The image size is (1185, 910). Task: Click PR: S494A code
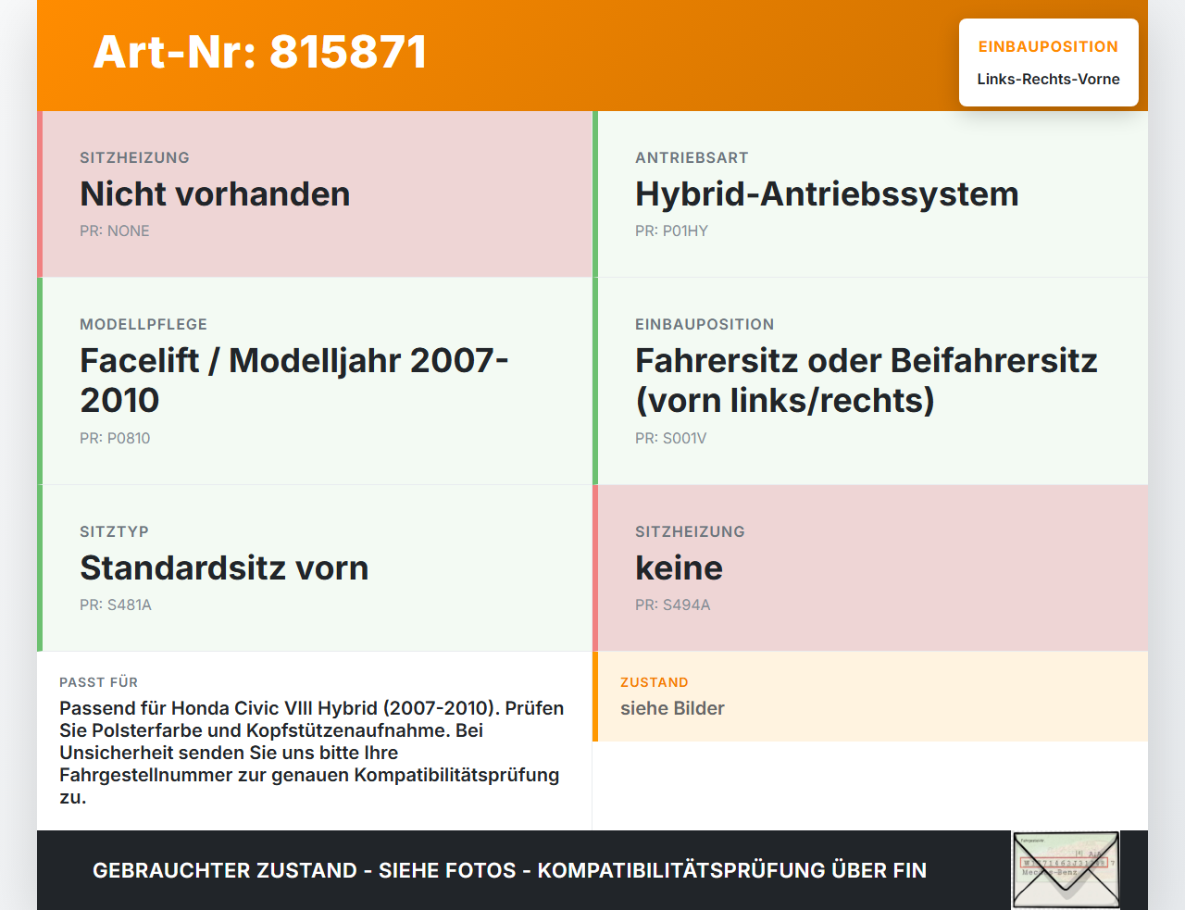click(673, 605)
